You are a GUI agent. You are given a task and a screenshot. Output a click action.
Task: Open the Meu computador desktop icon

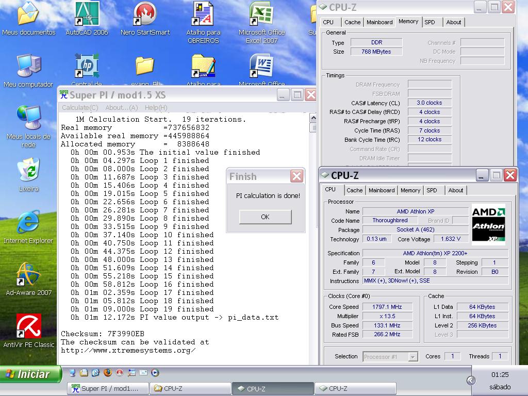pyautogui.click(x=29, y=71)
